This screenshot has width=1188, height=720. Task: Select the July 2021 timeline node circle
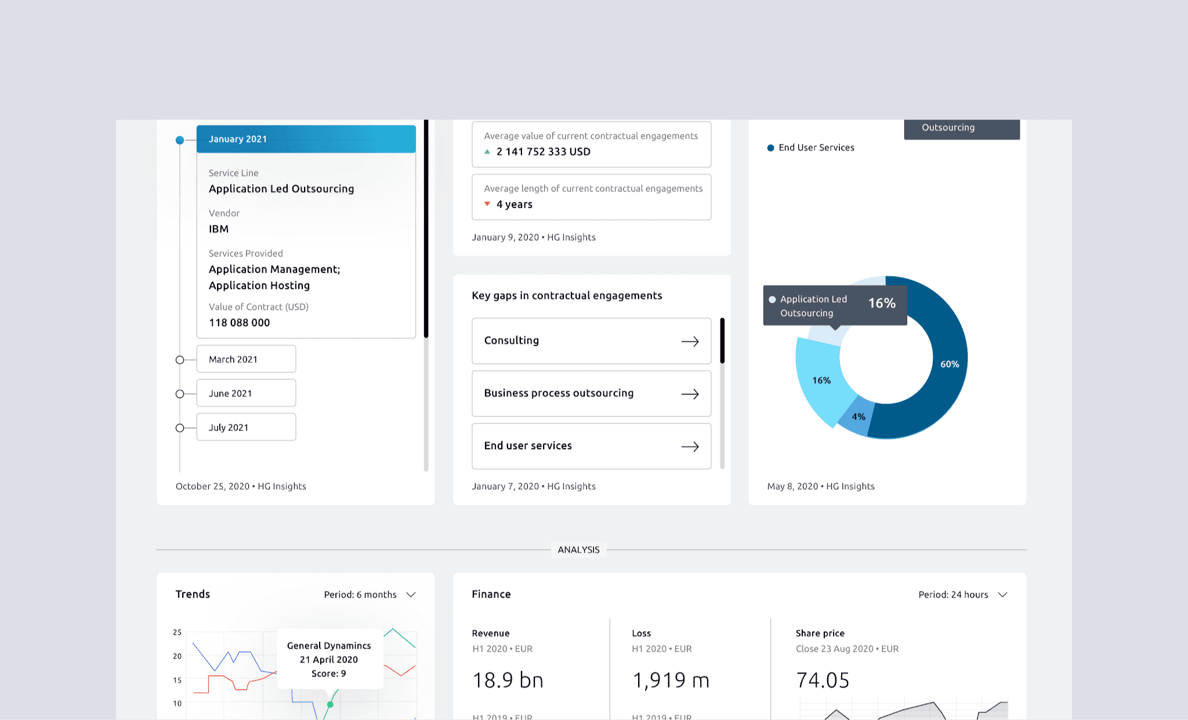[x=180, y=428]
